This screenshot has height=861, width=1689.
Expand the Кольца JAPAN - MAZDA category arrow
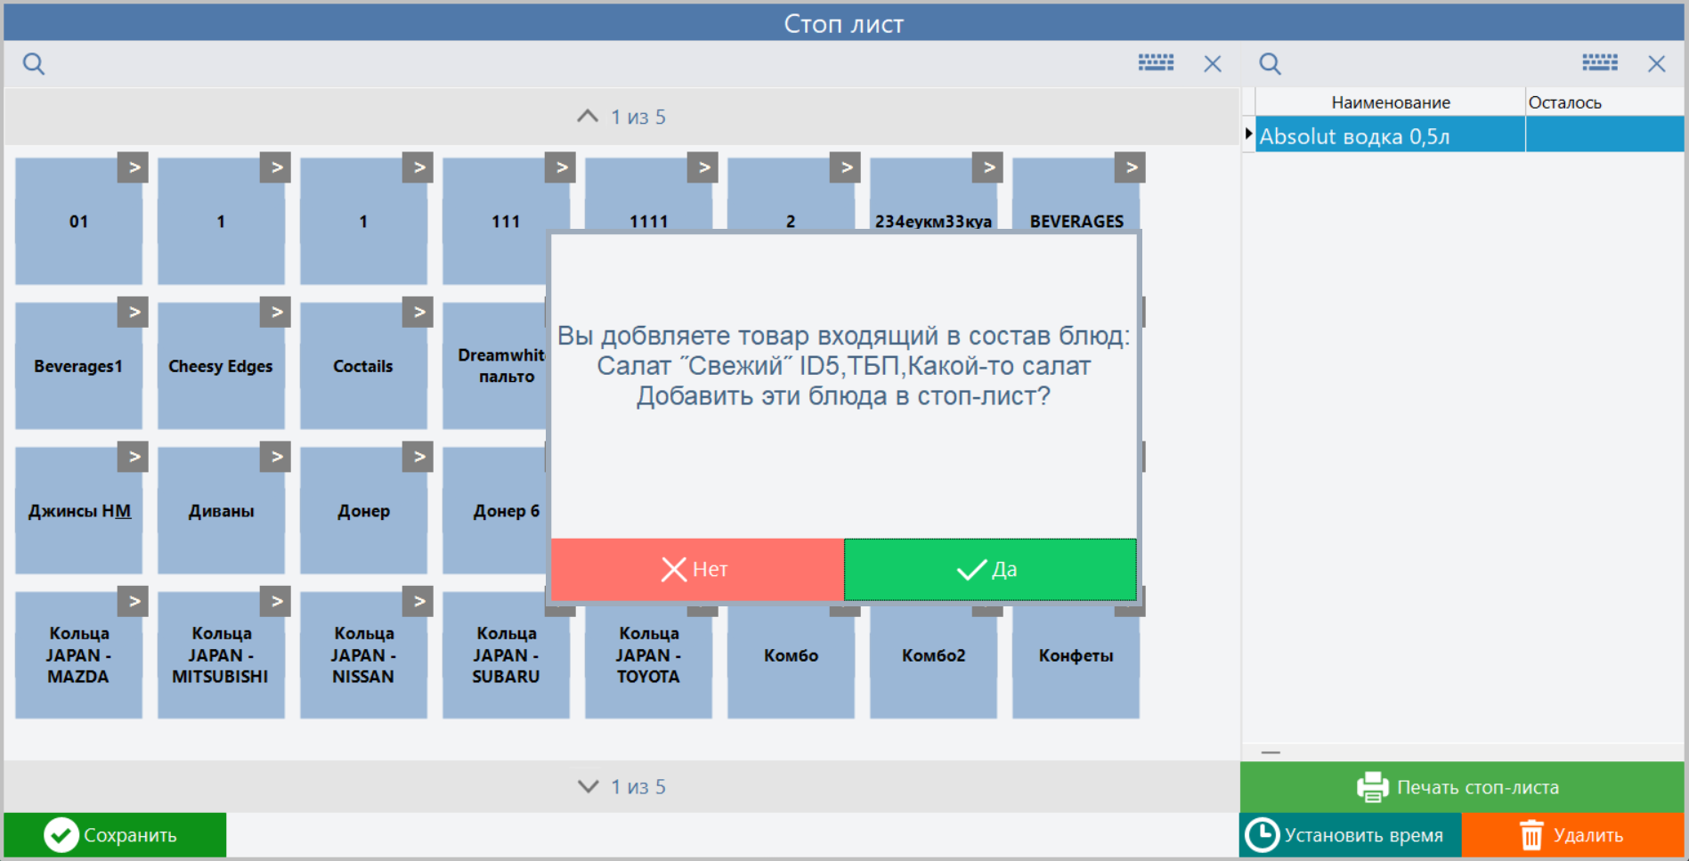134,601
